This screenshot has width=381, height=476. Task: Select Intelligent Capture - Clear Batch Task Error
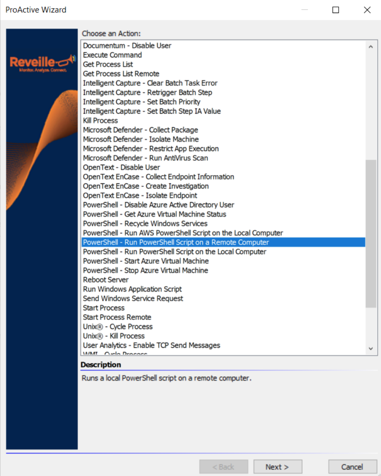(x=223, y=83)
